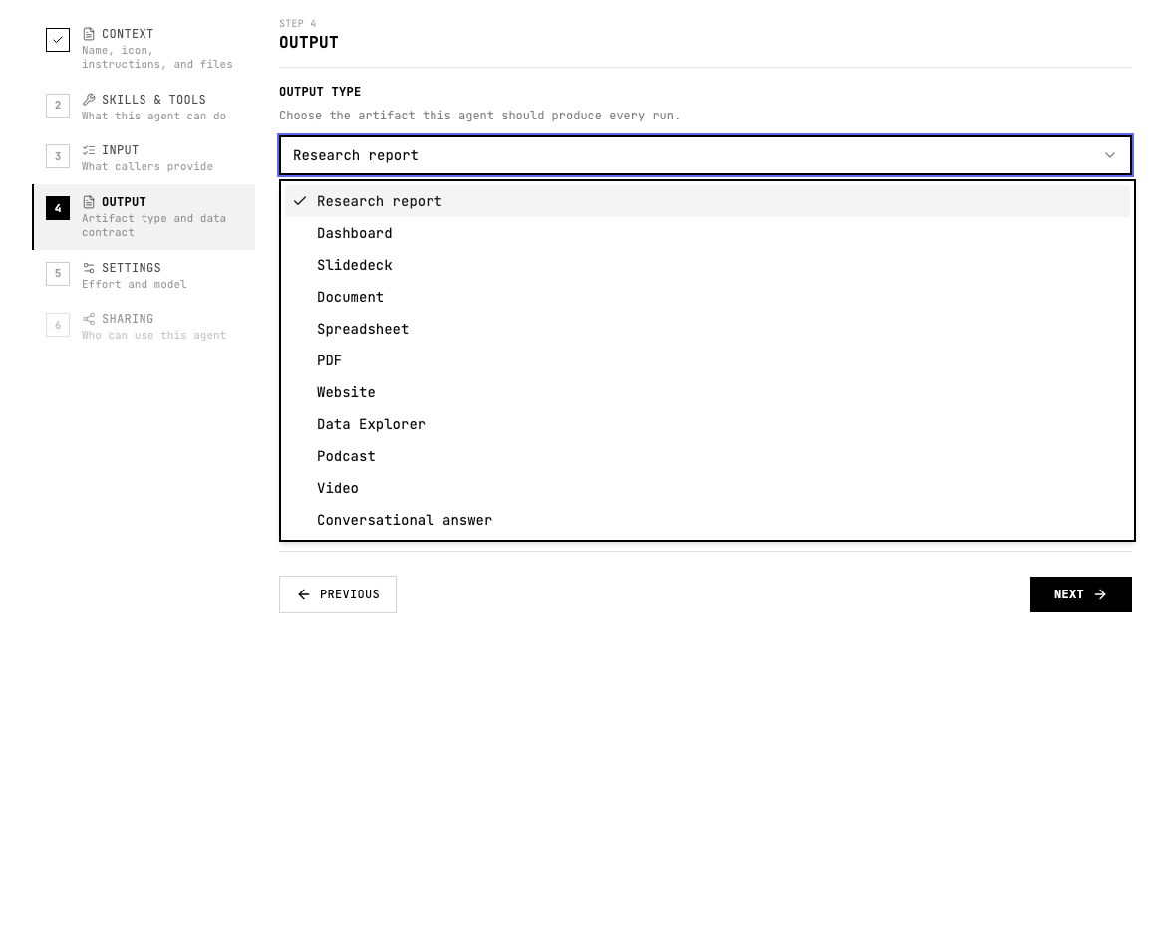Choose Slidedeck output type
Image resolution: width=1156 pixels, height=946 pixels.
pyautogui.click(x=707, y=265)
